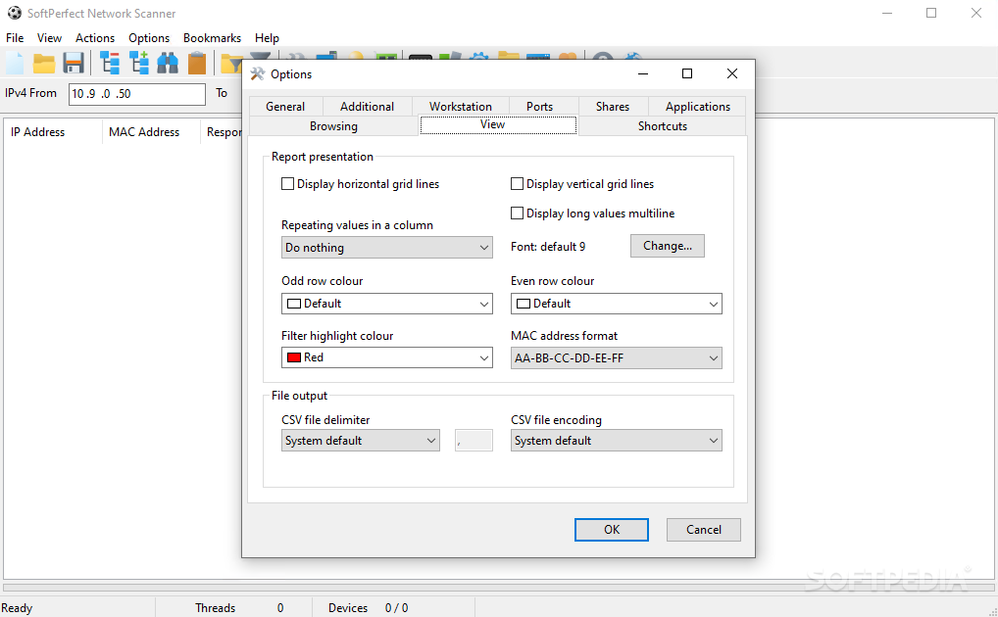Image resolution: width=998 pixels, height=617 pixels.
Task: Close the Options dialog
Action: 732,73
